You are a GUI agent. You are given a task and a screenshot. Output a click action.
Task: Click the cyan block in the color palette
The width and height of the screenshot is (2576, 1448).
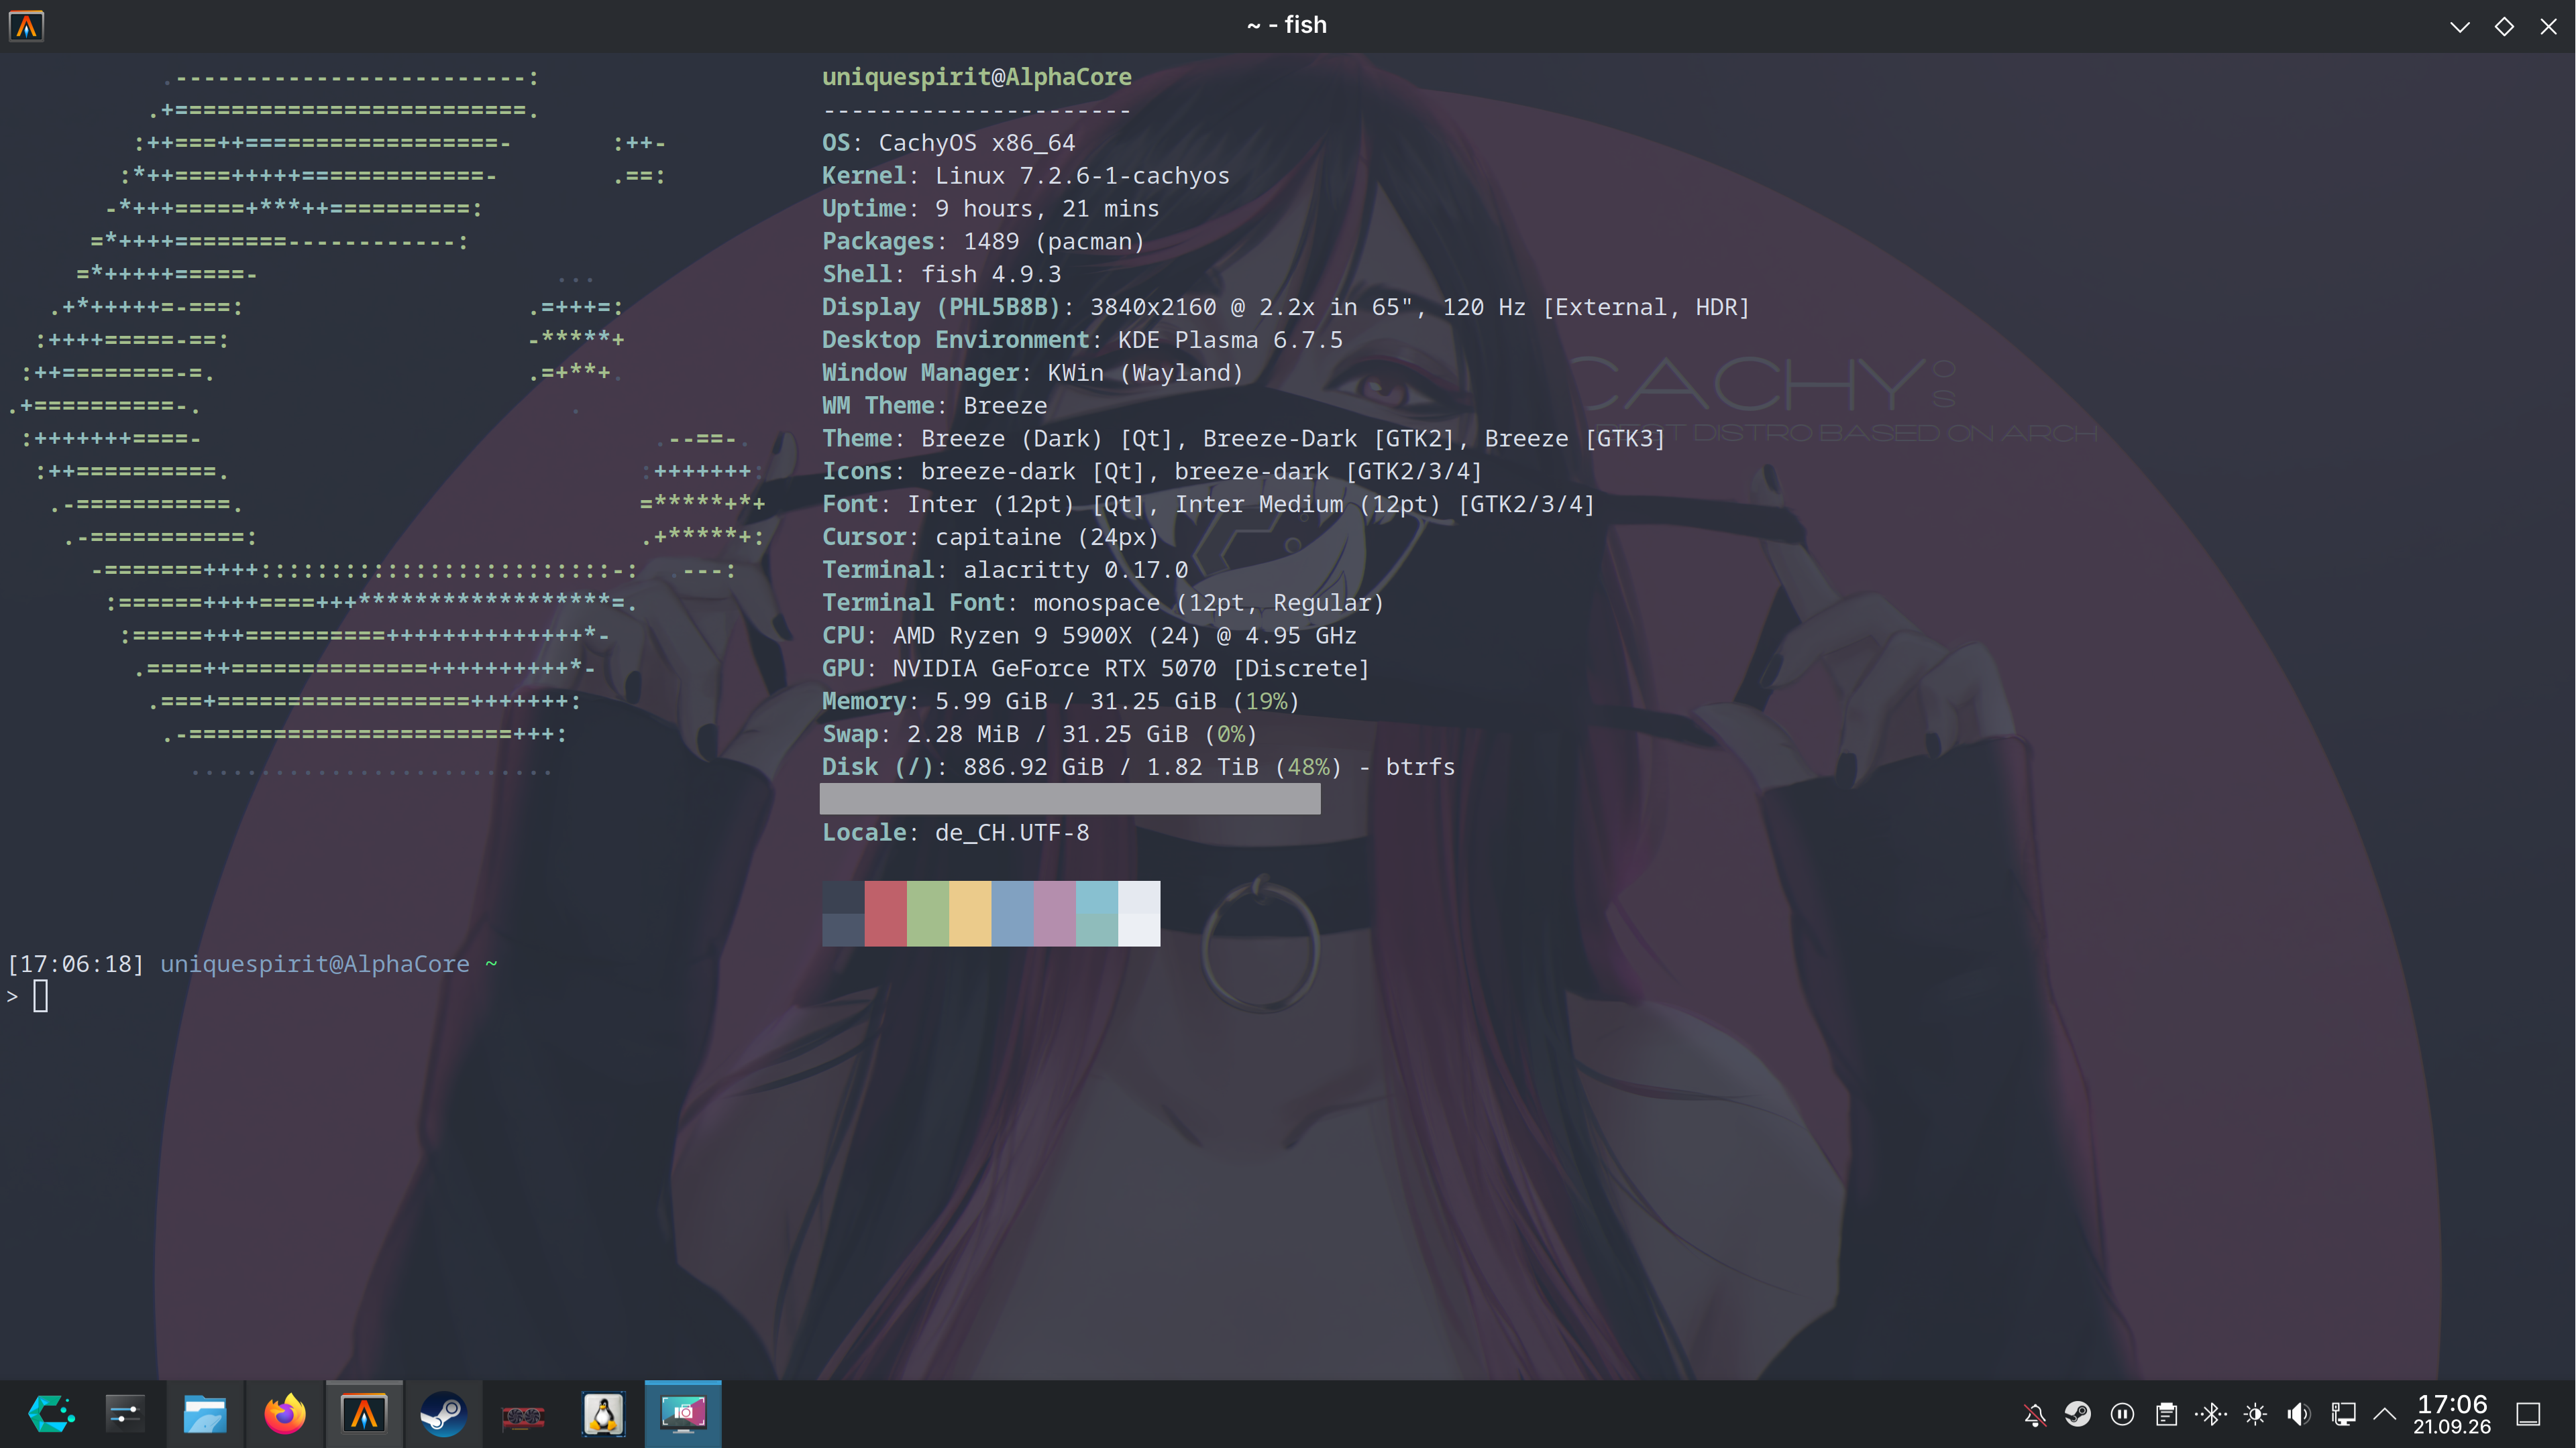point(1097,913)
